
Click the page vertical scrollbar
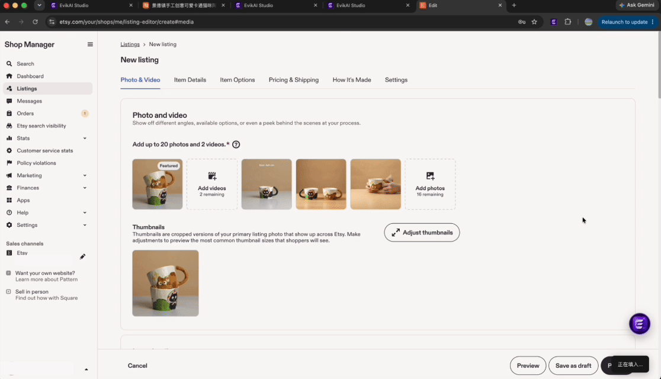[658, 65]
